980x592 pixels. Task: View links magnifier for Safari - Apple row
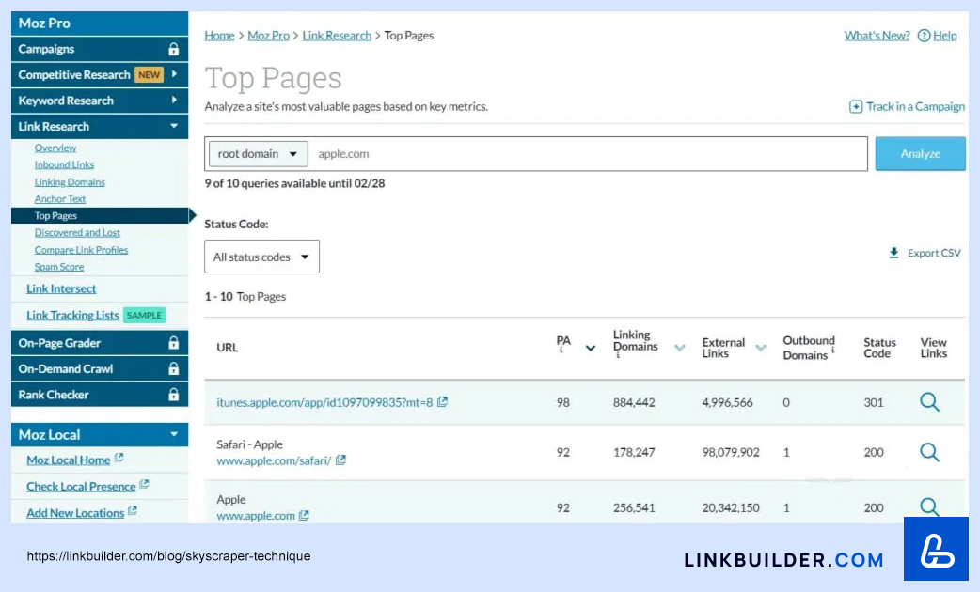[929, 451]
